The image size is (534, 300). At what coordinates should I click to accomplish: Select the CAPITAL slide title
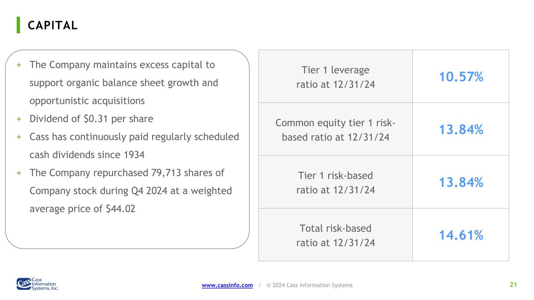pyautogui.click(x=52, y=25)
